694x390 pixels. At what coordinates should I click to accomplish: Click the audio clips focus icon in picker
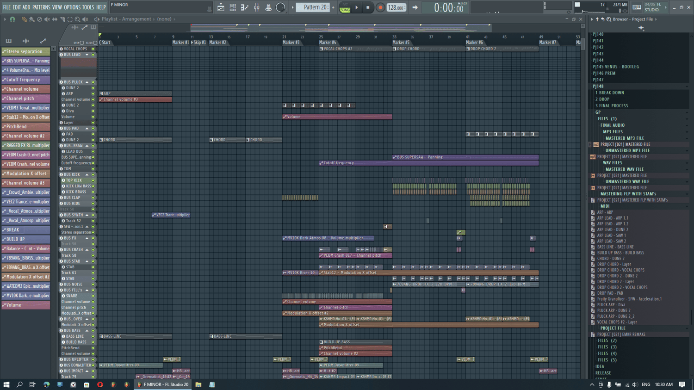coord(26,41)
